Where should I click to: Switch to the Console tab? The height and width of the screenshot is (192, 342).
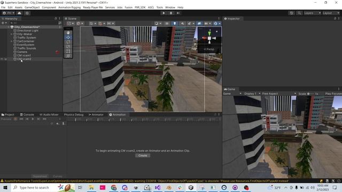pyautogui.click(x=27, y=115)
